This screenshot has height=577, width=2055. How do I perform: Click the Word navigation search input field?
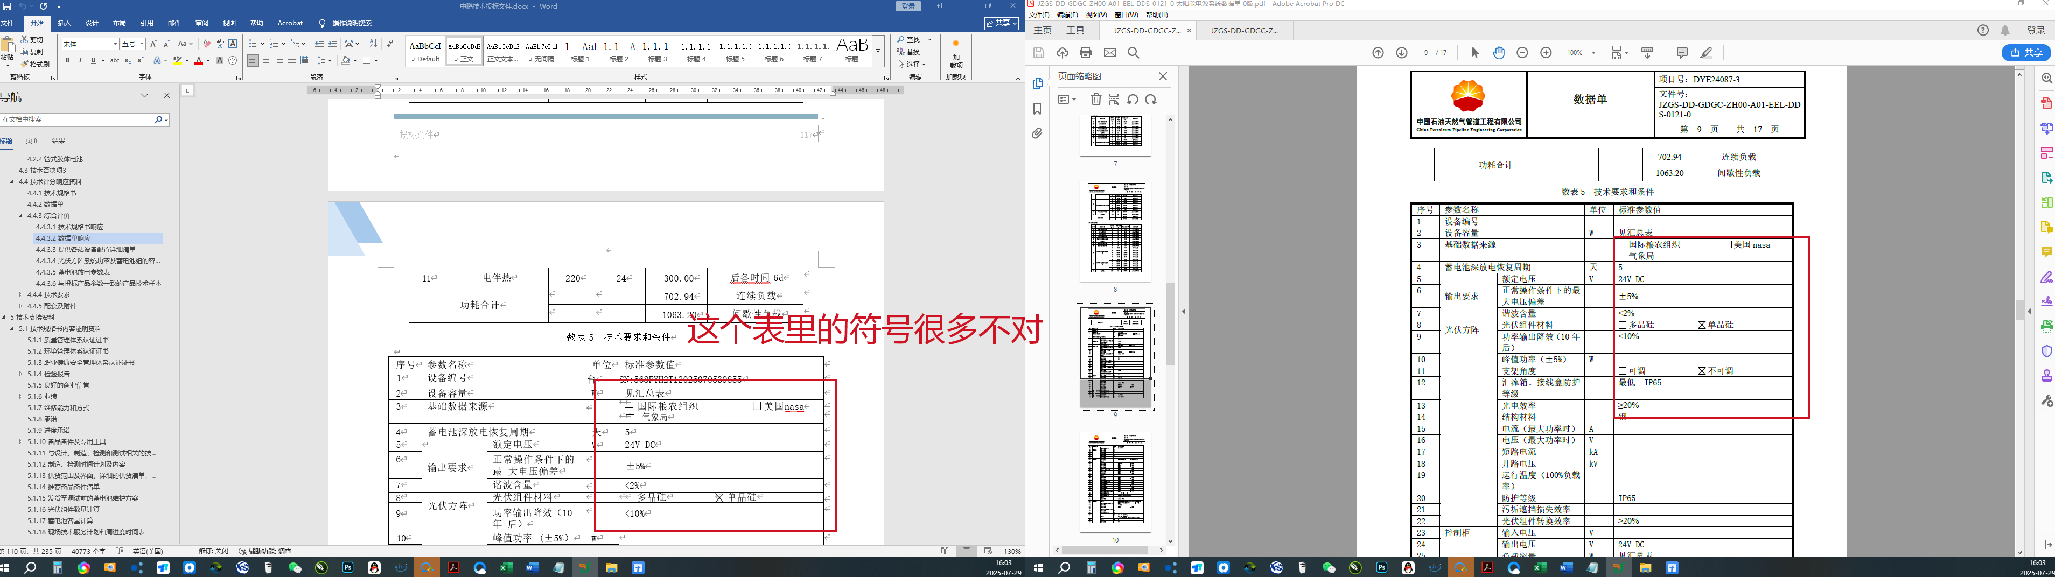pyautogui.click(x=78, y=119)
